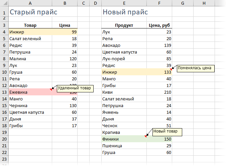Select highlighted 'Инжир' in new price list
The height and width of the screenshot is (166, 226).
[124, 72]
